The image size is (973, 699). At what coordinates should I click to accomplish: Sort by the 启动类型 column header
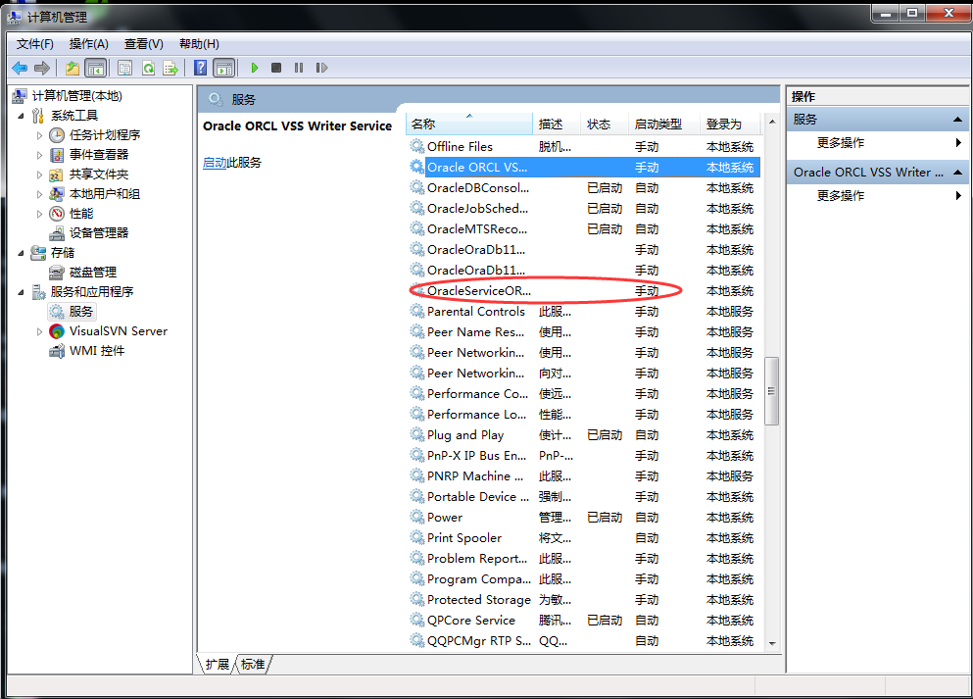[664, 125]
